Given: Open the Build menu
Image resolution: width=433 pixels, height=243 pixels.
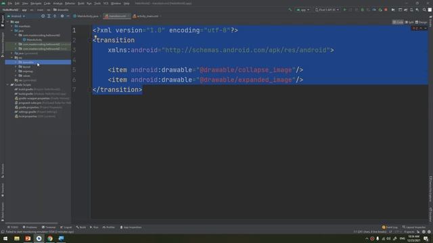Looking at the screenshot, I should 81,3.
